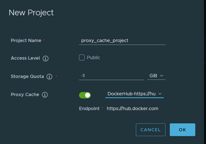Click the Proxy Cache label text

pos(25,95)
